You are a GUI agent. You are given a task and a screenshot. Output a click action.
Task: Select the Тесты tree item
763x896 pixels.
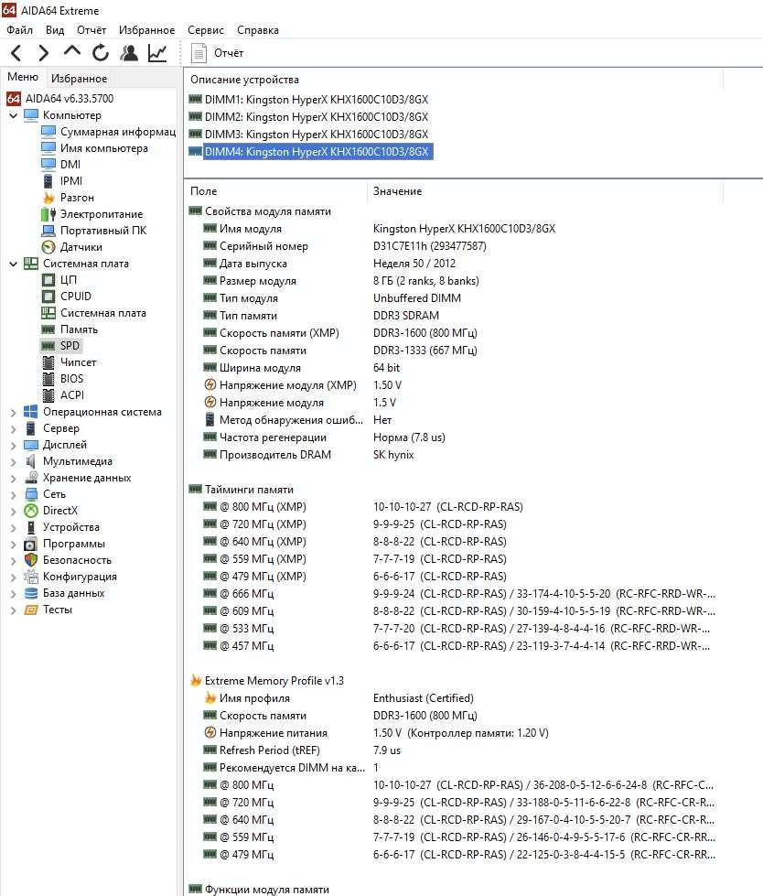point(48,610)
